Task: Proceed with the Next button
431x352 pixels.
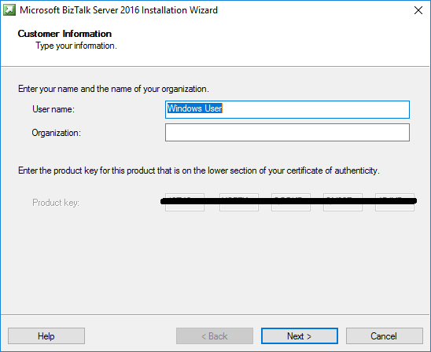Action: pyautogui.click(x=300, y=335)
